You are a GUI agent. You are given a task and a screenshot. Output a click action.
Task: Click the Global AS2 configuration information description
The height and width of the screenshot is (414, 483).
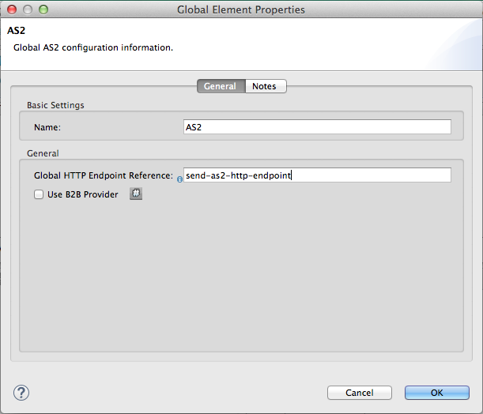pos(92,47)
